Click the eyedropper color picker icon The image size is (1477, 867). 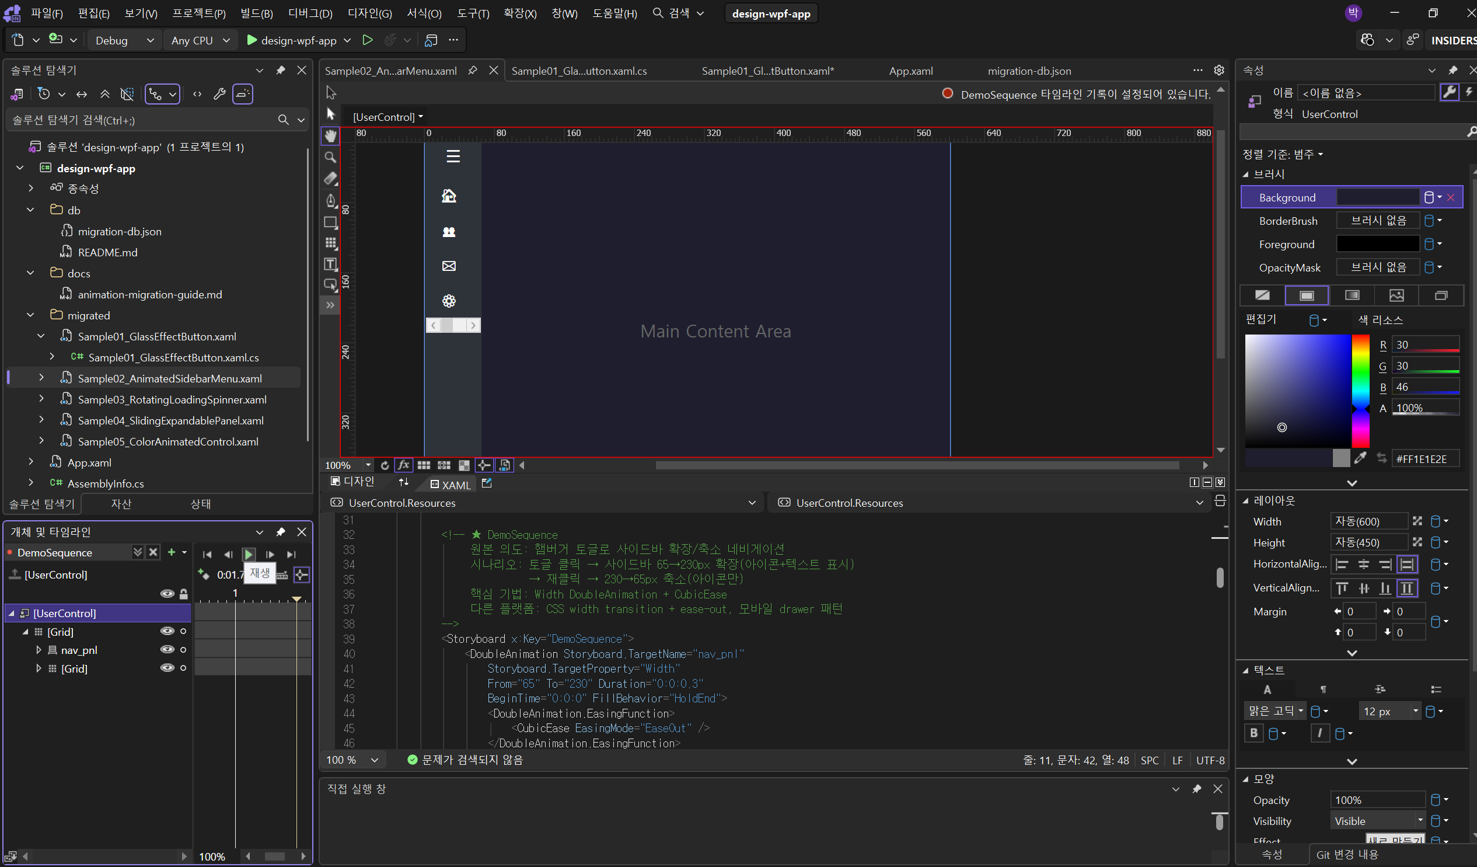click(1361, 458)
